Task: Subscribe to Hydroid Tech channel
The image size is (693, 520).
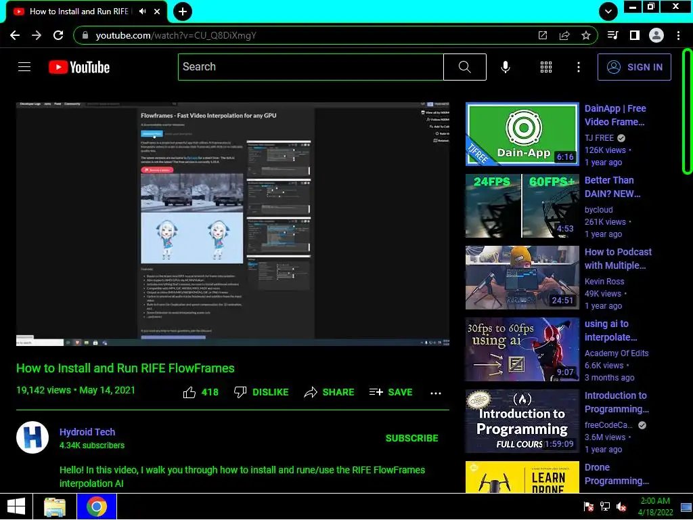Action: coord(412,438)
